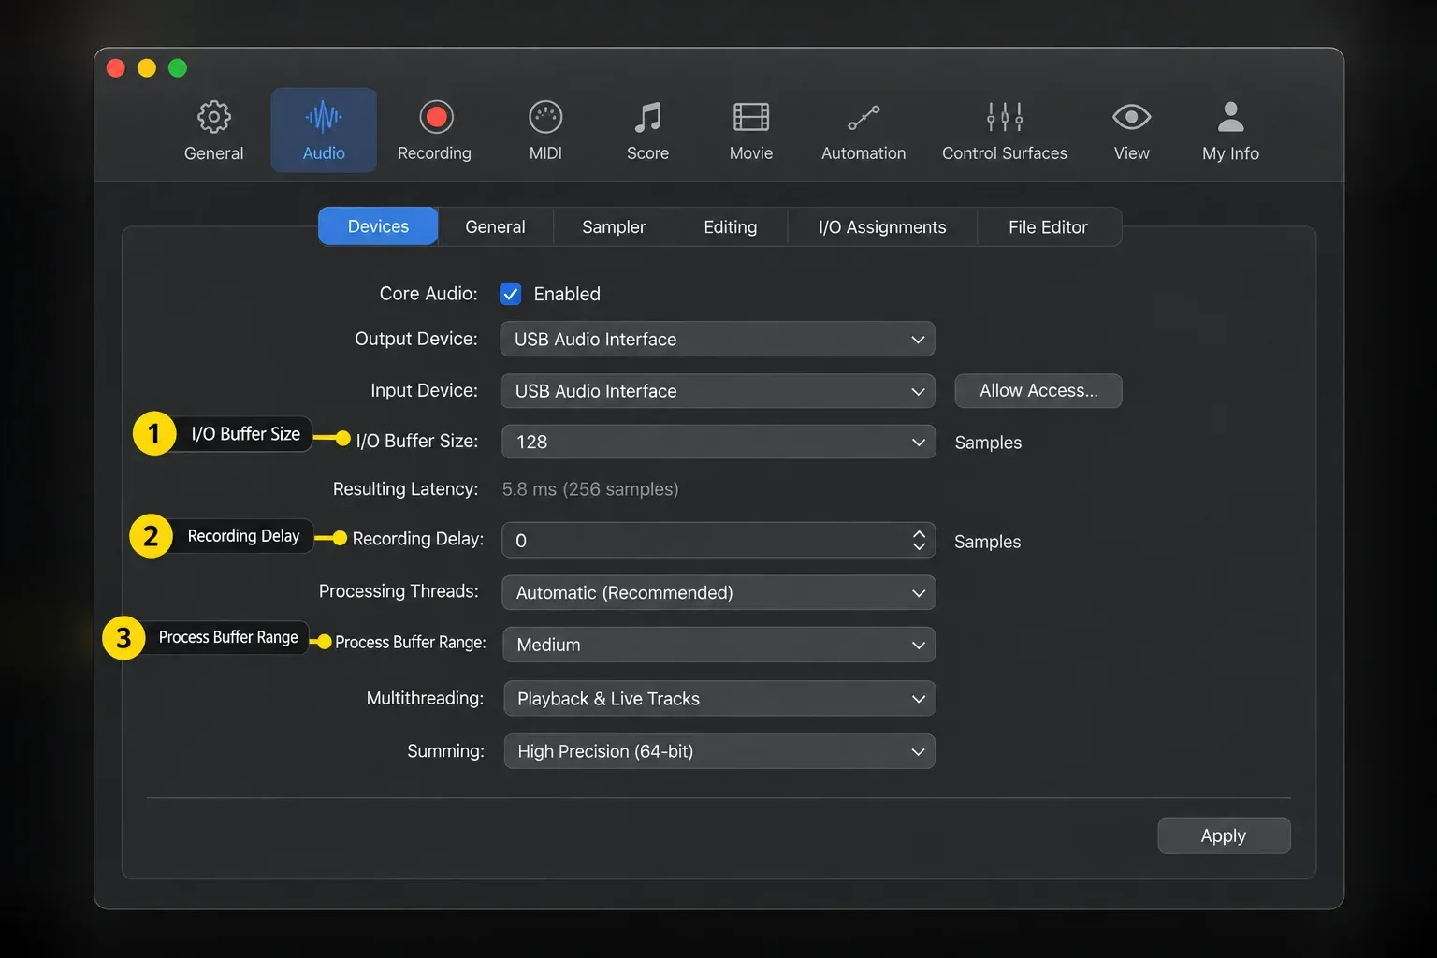Screen dimensions: 1437x958
Task: Toggle the Core Audio Enabled checkbox
Action: pos(511,294)
